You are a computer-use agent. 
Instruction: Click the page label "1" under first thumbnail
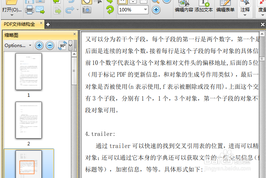[x=28, y=95]
